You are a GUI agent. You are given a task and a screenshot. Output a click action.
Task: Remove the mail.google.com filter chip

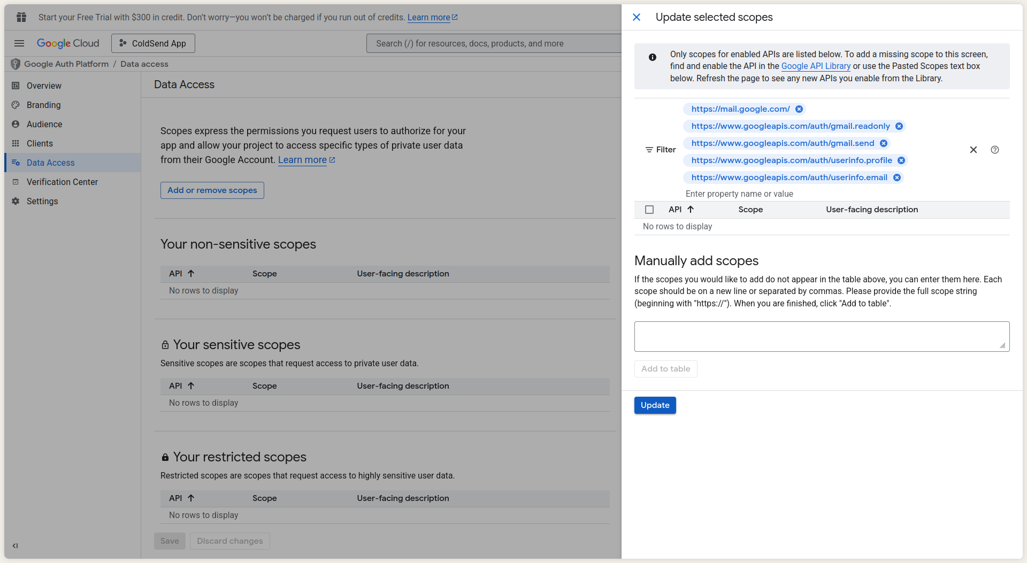[x=799, y=109]
